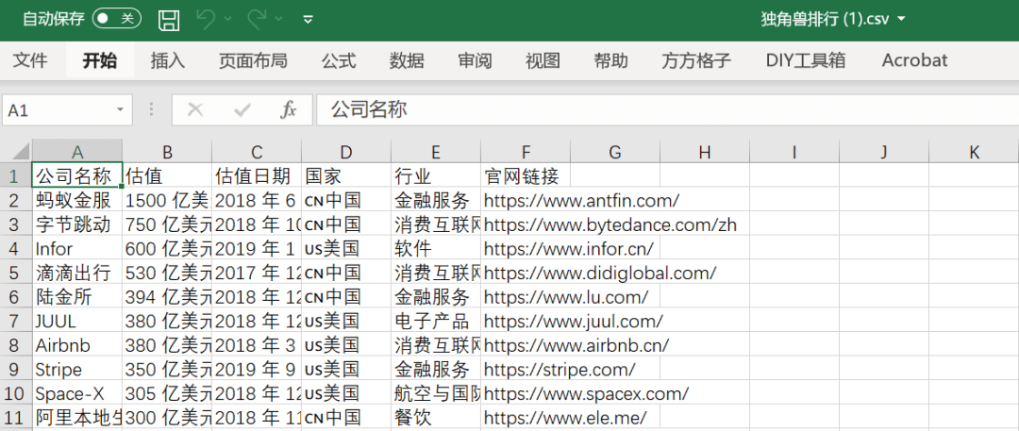Click the Insert Function fx icon

click(x=288, y=109)
